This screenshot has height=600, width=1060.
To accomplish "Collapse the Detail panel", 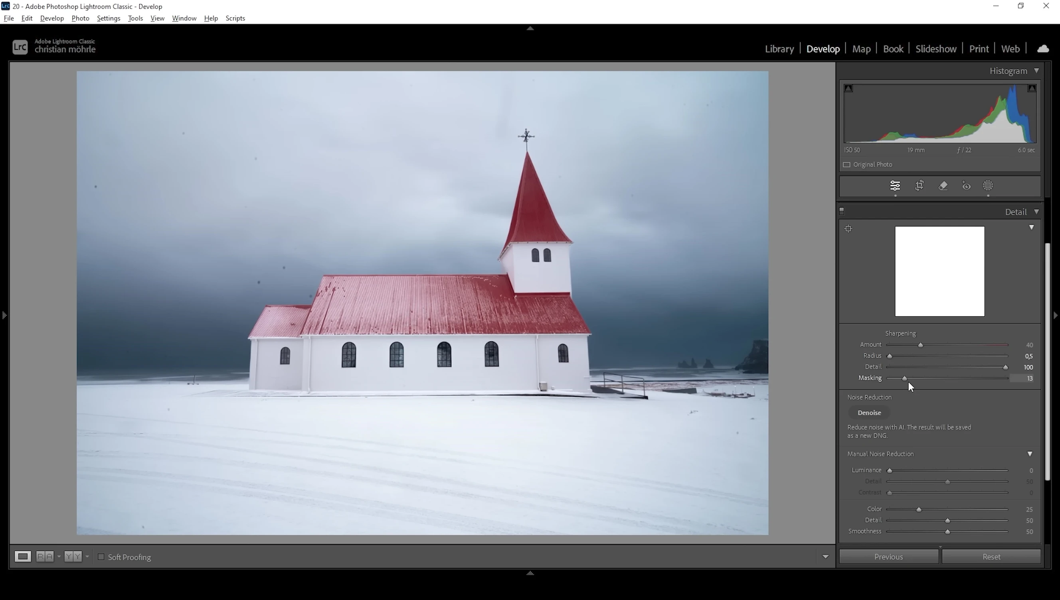I will (x=1036, y=212).
